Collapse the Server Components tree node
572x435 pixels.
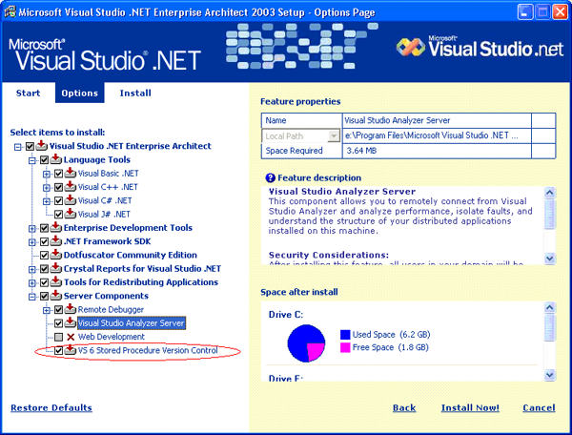point(32,296)
